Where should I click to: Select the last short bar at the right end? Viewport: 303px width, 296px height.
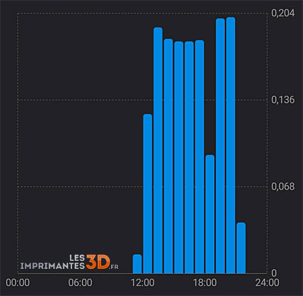[x=241, y=248]
